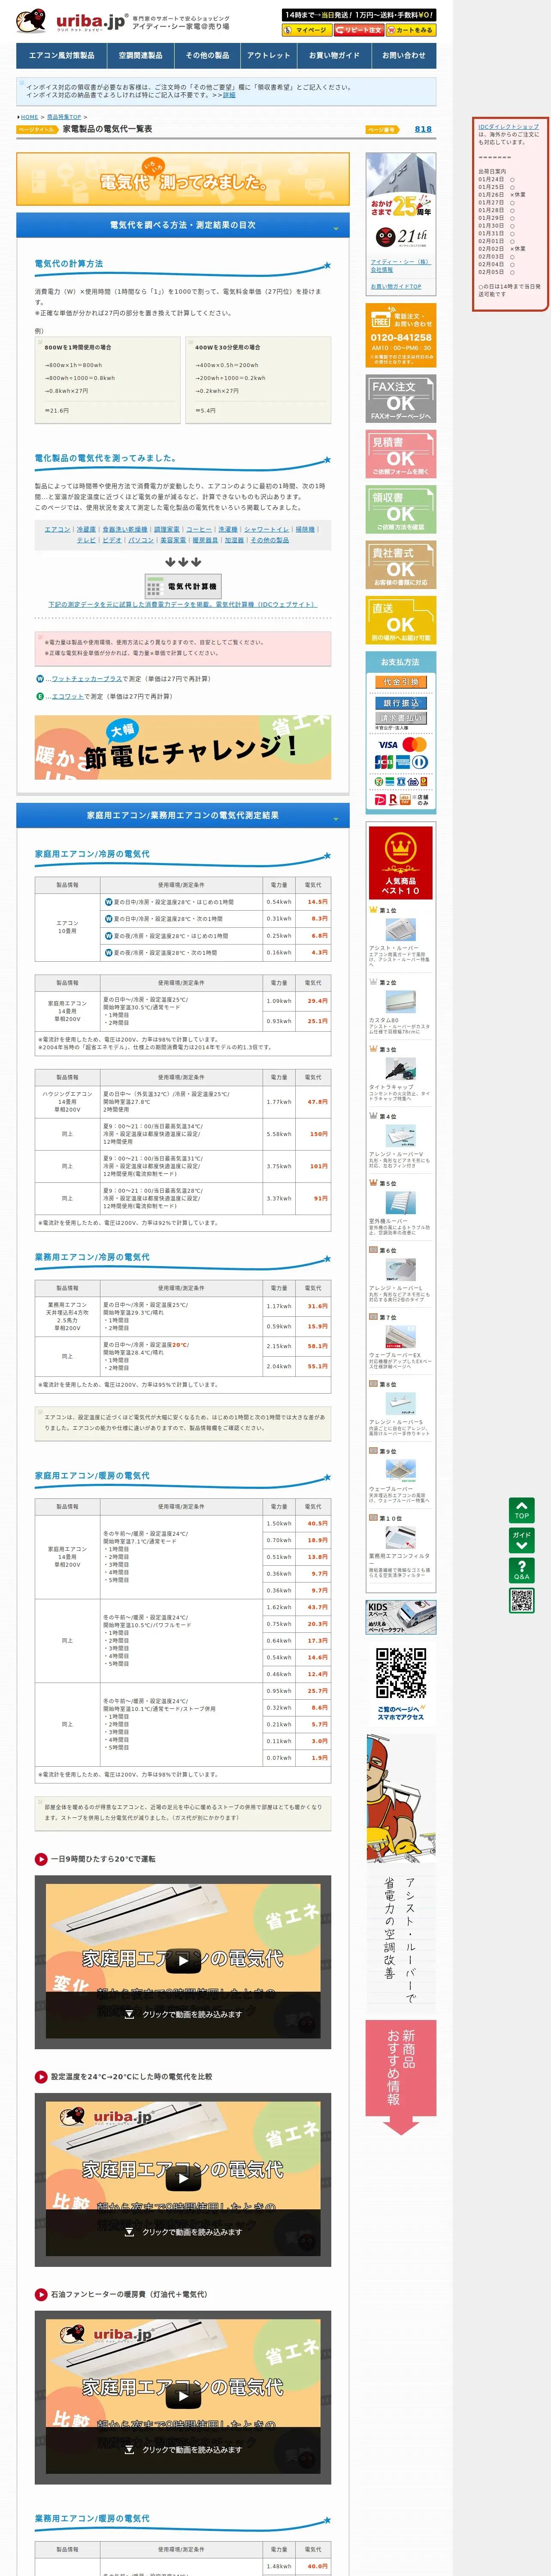Click FAX注文 OK banner
The width and height of the screenshot is (551, 2576).
(401, 398)
